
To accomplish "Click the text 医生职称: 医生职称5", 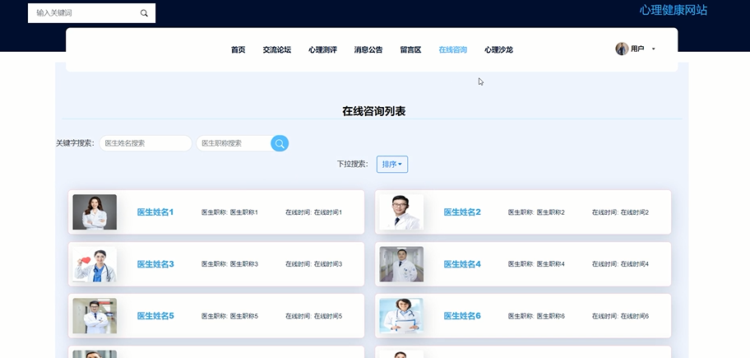I will point(229,316).
